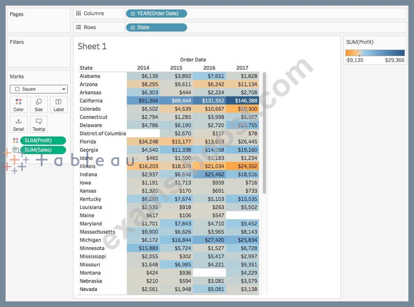Click the $6,985 Missouri 2015 cell
The height and width of the screenshot is (307, 414).
(x=176, y=265)
